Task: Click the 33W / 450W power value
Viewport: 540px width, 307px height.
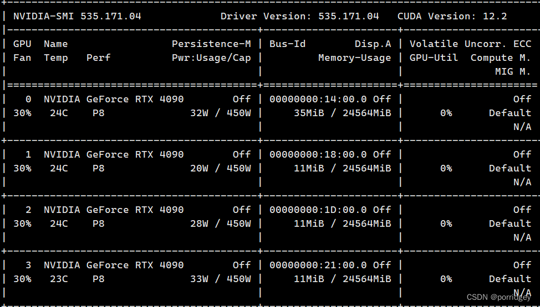Action: pos(221,279)
